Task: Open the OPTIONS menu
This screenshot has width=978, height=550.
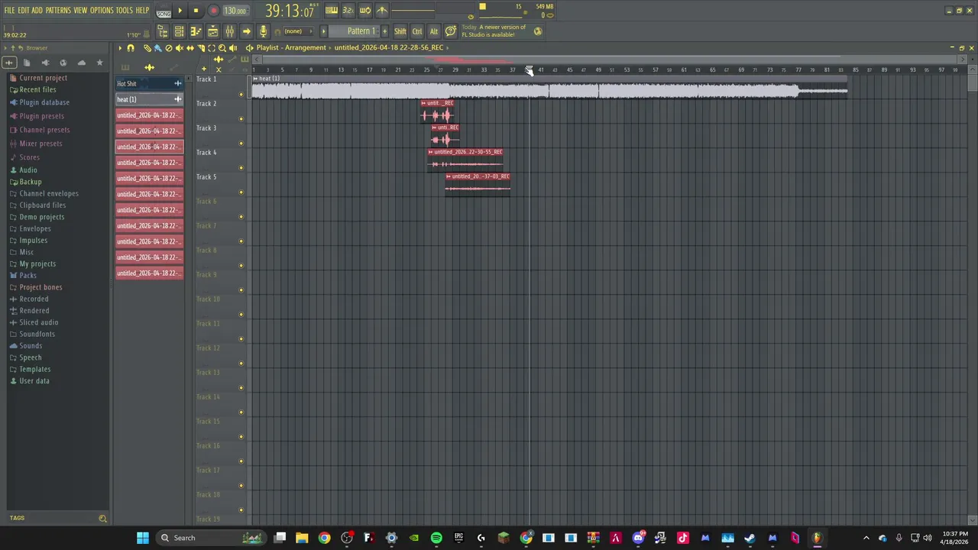Action: tap(102, 10)
